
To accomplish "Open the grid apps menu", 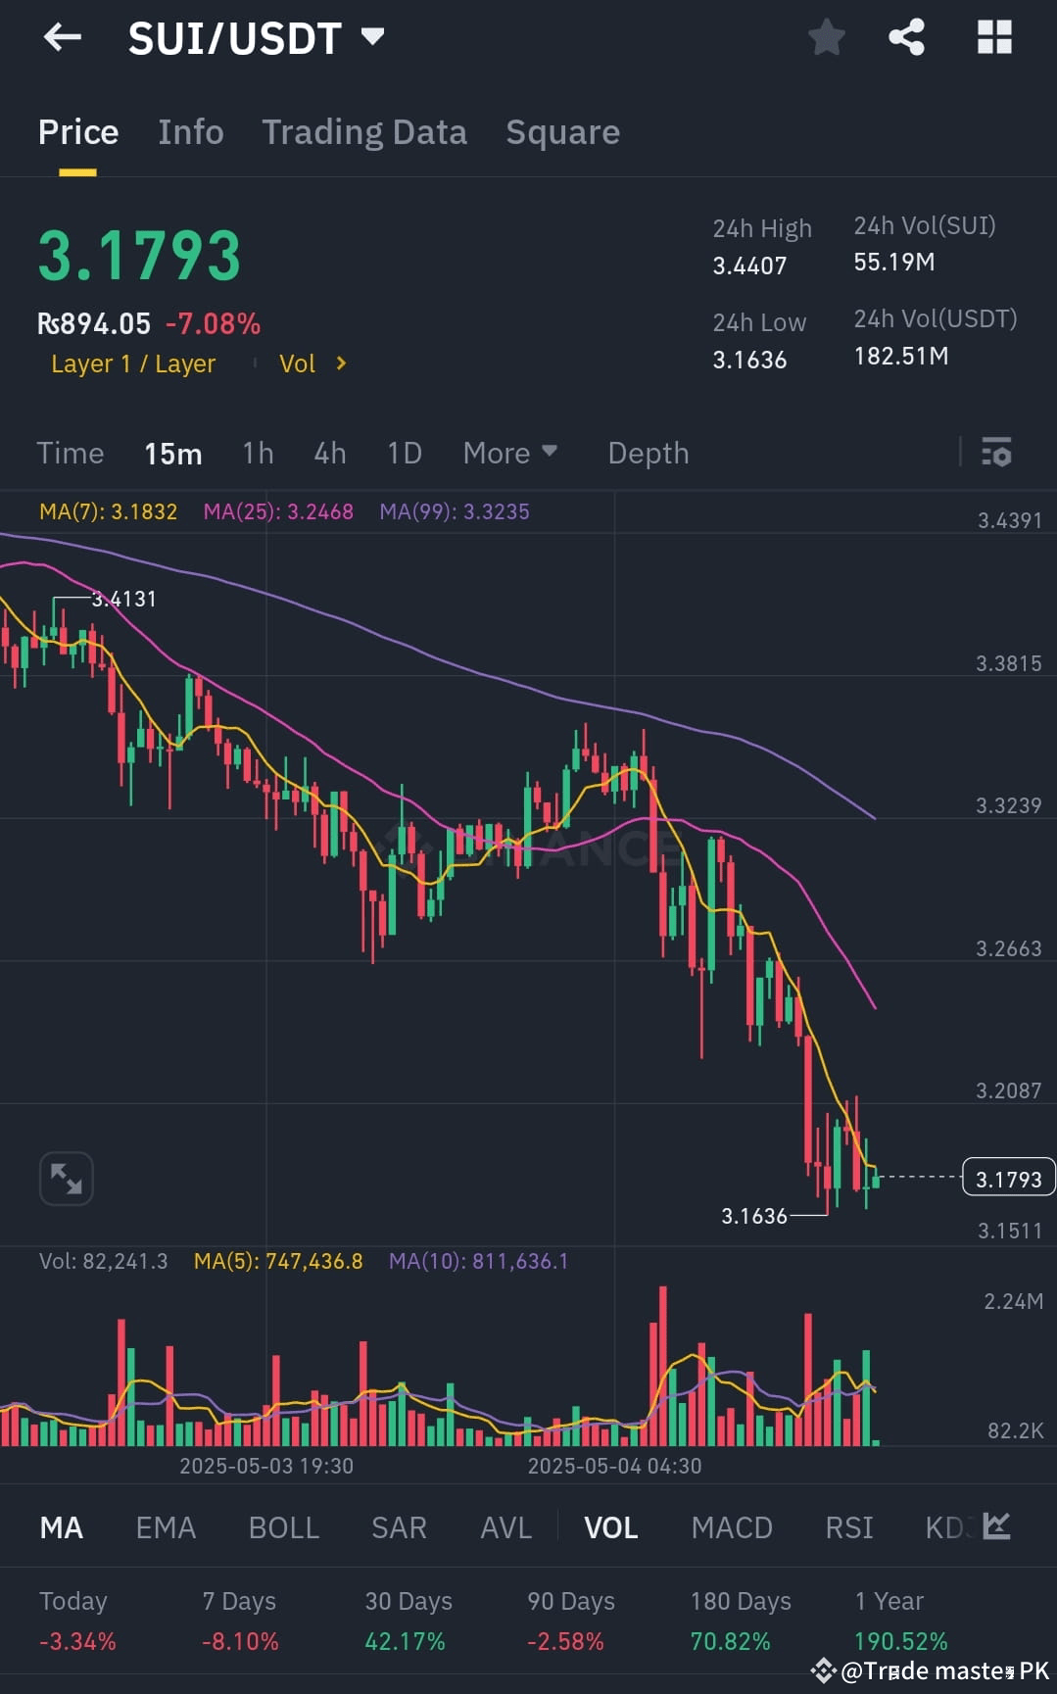I will tap(994, 37).
